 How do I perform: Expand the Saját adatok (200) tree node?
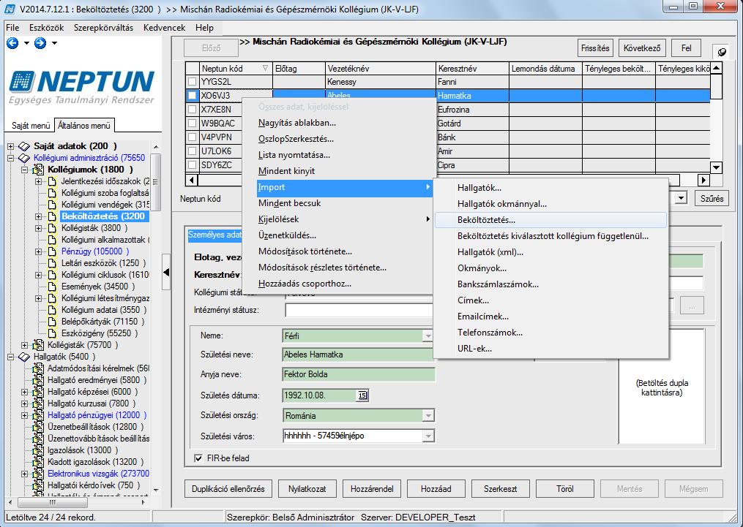[10, 146]
